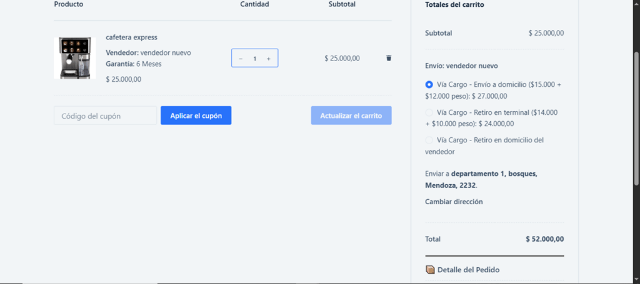Click the package icon beside Detalle del Pedido
Screen dimensions: 640x284
pos(430,270)
